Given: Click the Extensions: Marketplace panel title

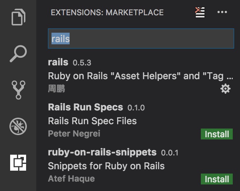Looking at the screenshot, I should (107, 12).
